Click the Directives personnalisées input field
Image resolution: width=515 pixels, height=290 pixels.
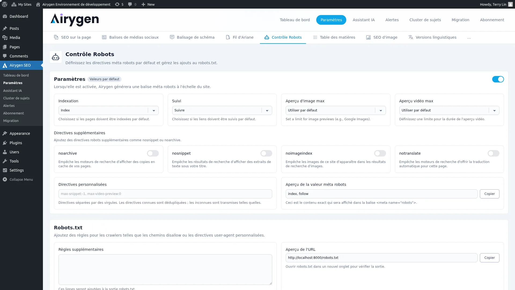[x=165, y=194]
